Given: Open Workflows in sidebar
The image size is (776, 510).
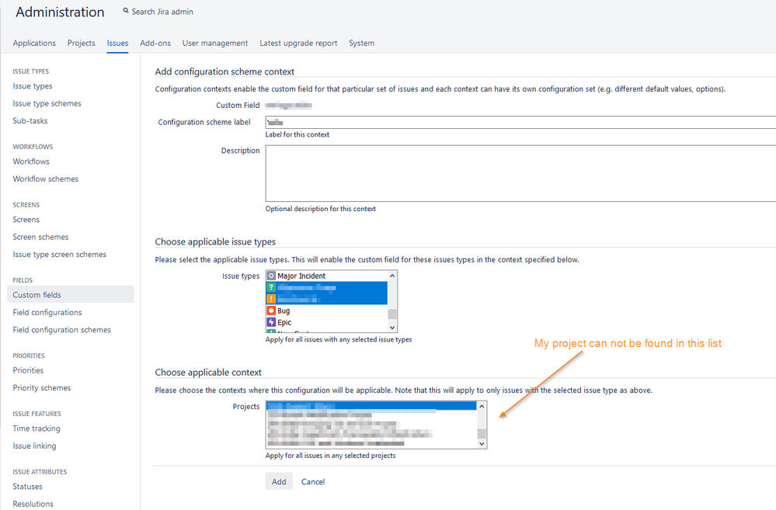Looking at the screenshot, I should pyautogui.click(x=31, y=161).
